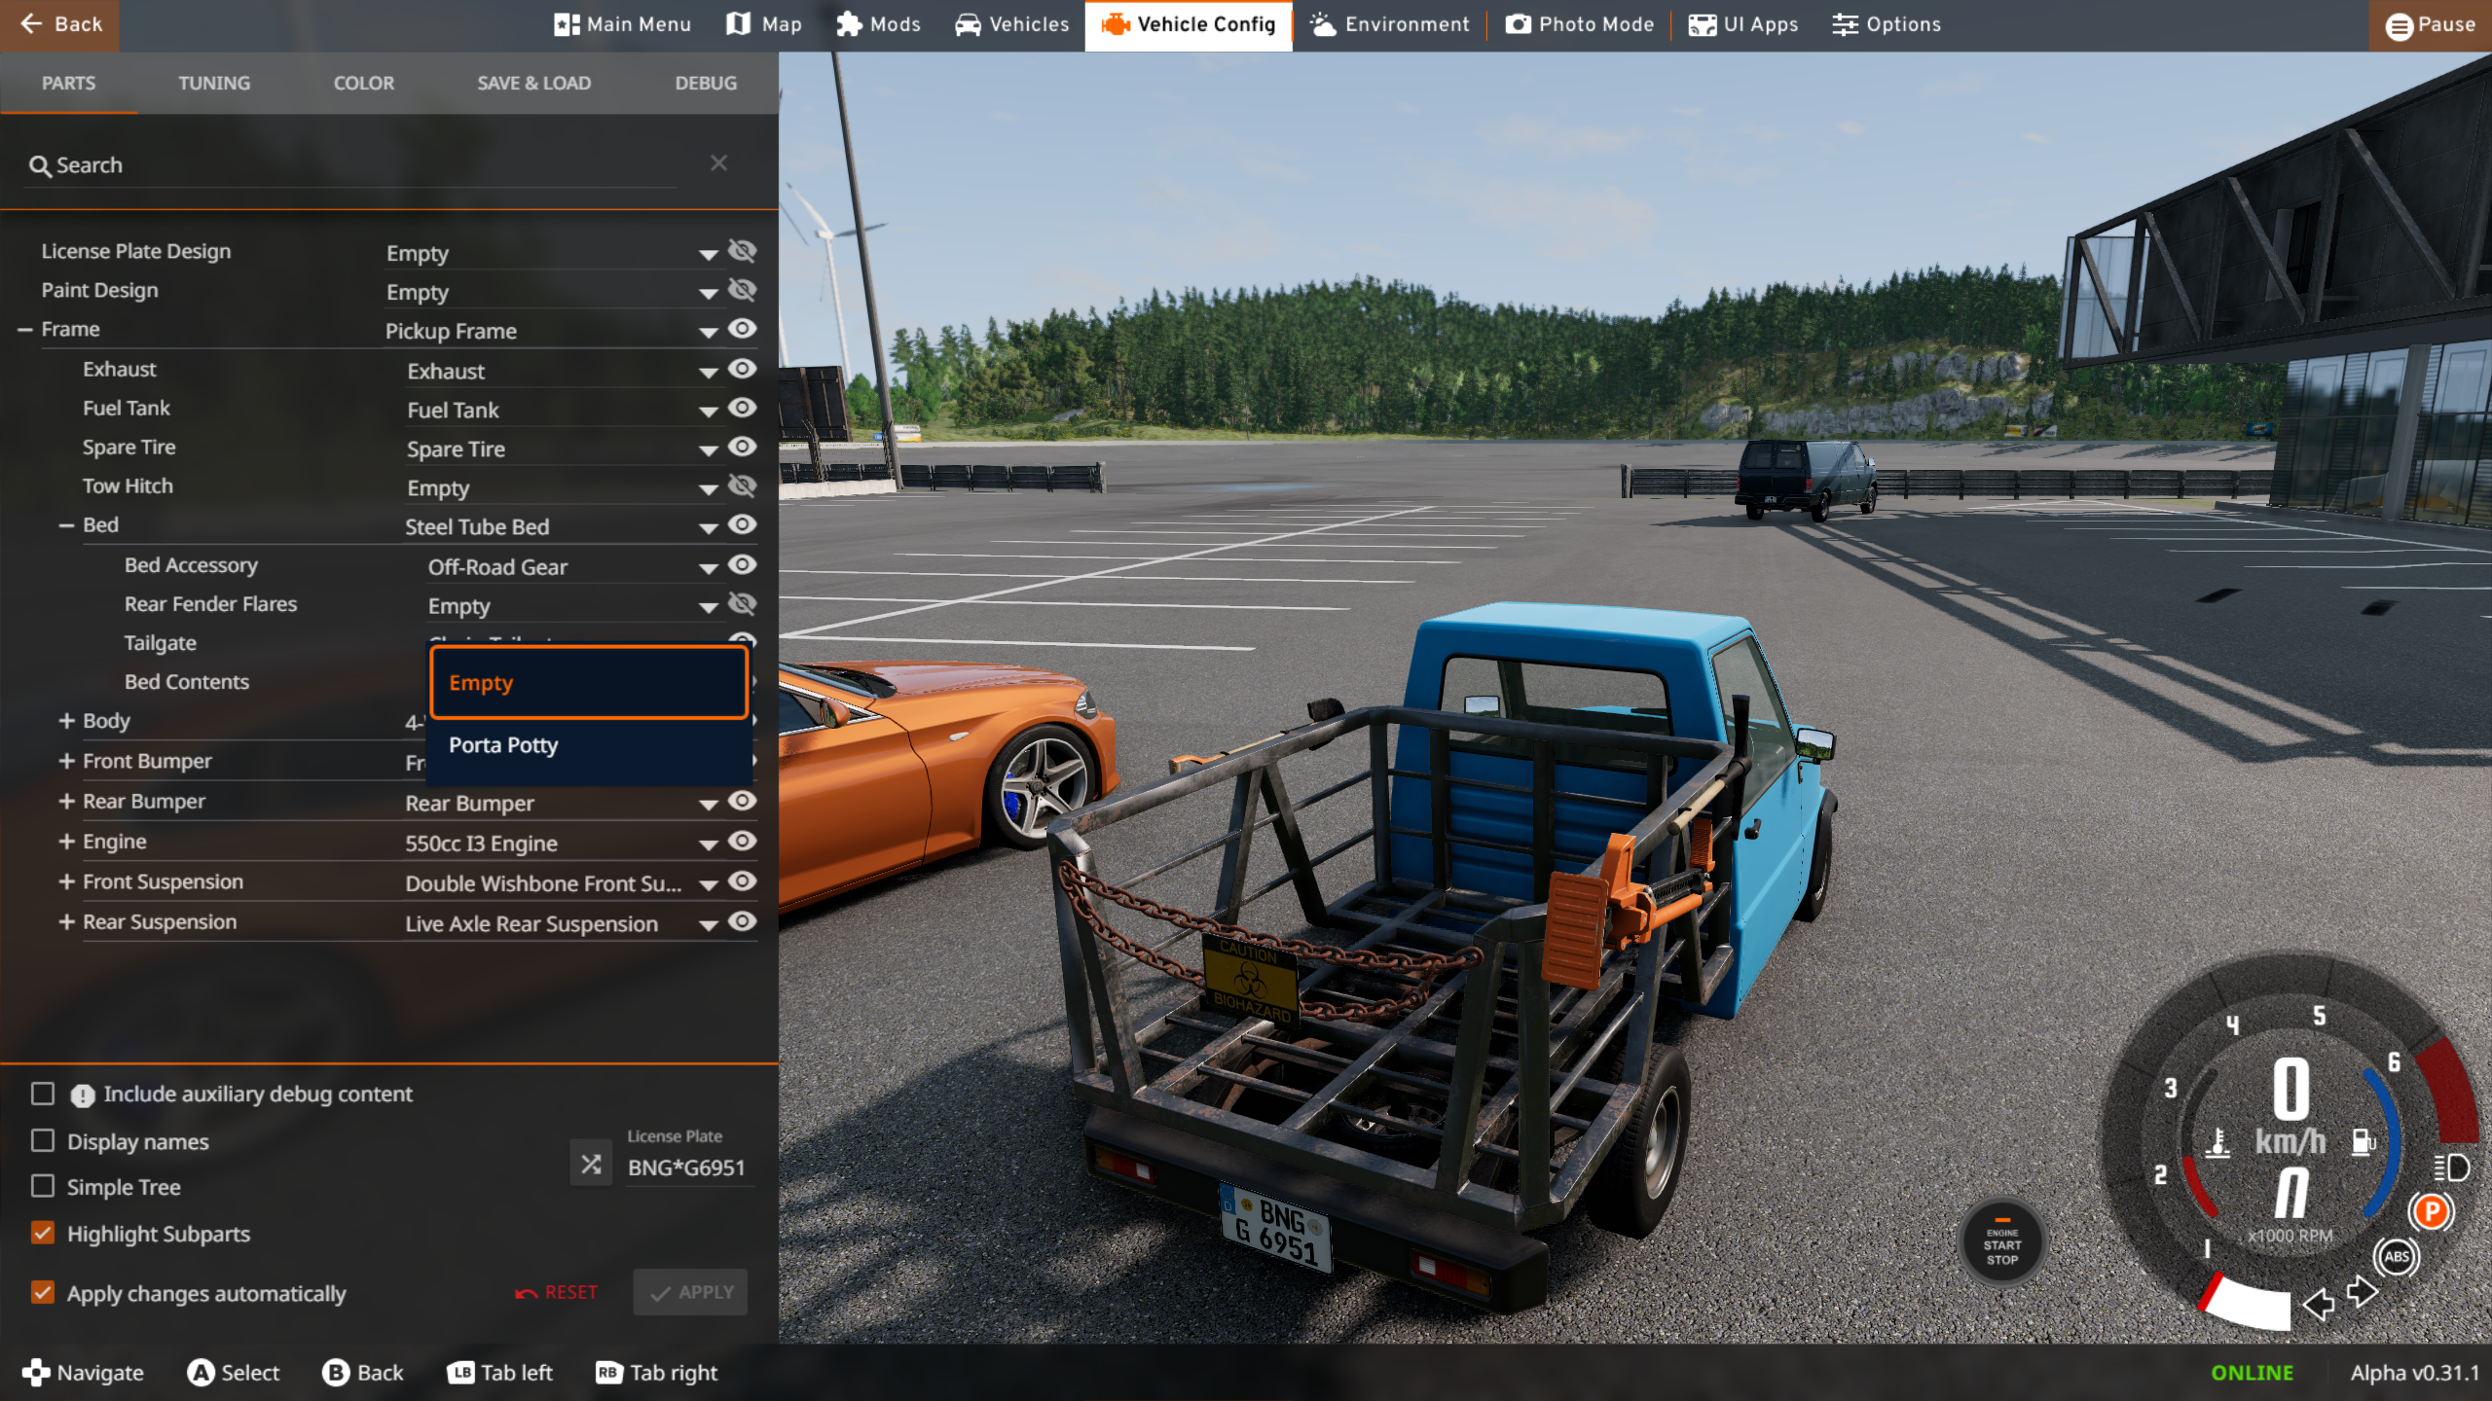
Task: Collapse the Frame tree node
Action: (x=25, y=330)
